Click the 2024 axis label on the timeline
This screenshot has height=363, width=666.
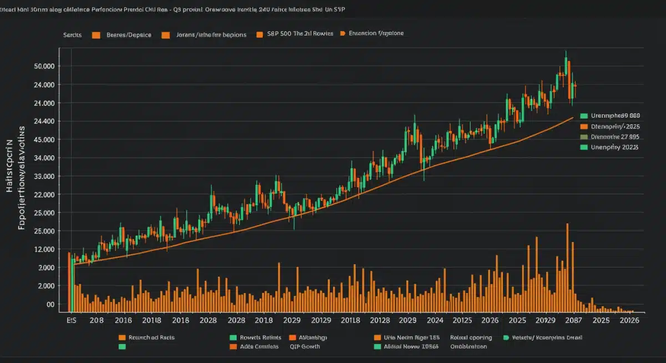coord(436,320)
